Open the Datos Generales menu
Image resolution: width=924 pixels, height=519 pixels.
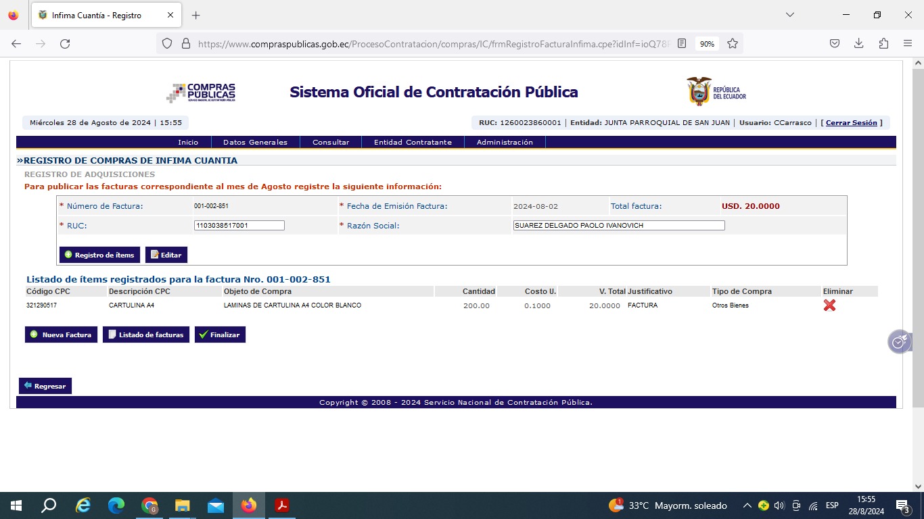(x=255, y=143)
